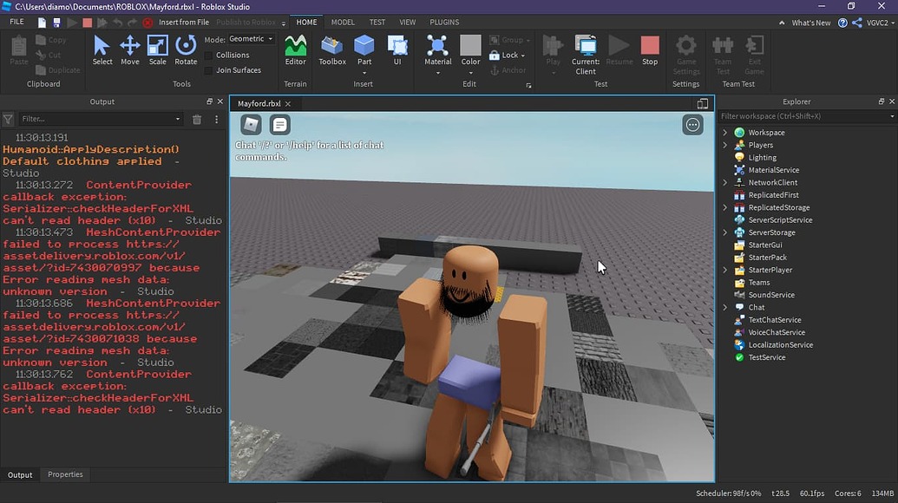The image size is (898, 503).
Task: Click the Filter workspace search field
Action: tap(807, 116)
